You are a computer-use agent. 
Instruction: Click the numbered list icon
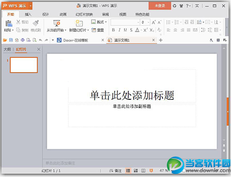tap(177, 22)
